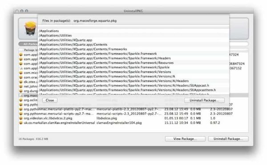The height and width of the screenshot is (165, 267).
Task: Select the org.videolan.vlc.libdvdcss.2.pkg row
Action: click(x=133, y=118)
